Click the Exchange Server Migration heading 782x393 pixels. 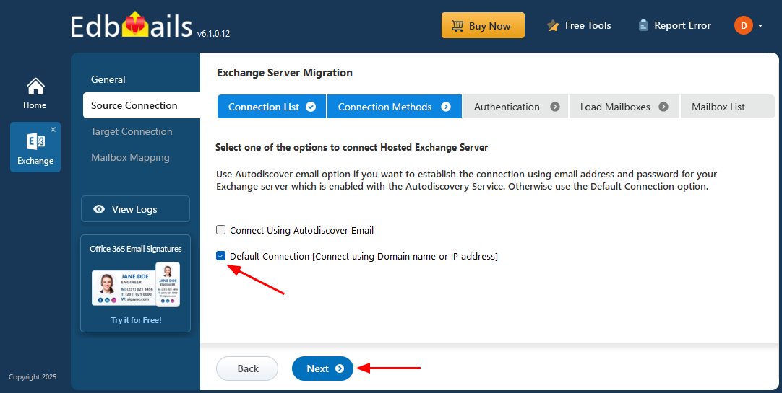285,73
